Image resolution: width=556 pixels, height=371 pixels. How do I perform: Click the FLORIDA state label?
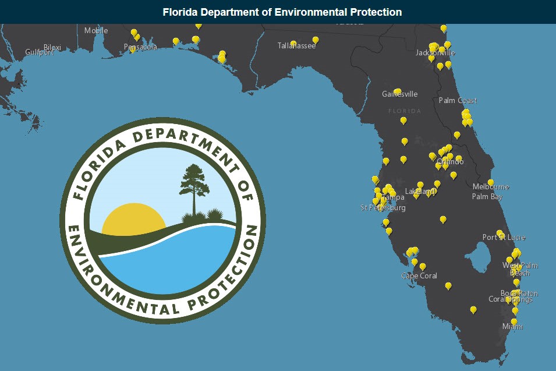(405, 111)
